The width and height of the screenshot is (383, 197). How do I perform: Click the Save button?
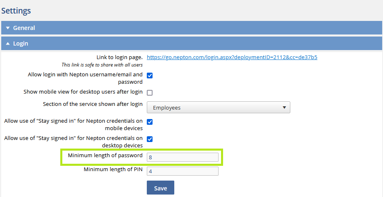tap(160, 188)
